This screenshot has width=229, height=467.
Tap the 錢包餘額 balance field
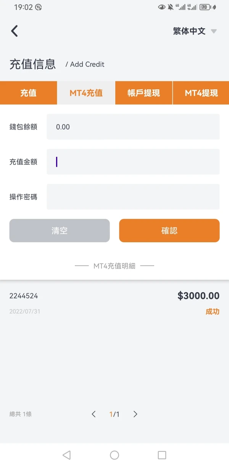coord(133,127)
